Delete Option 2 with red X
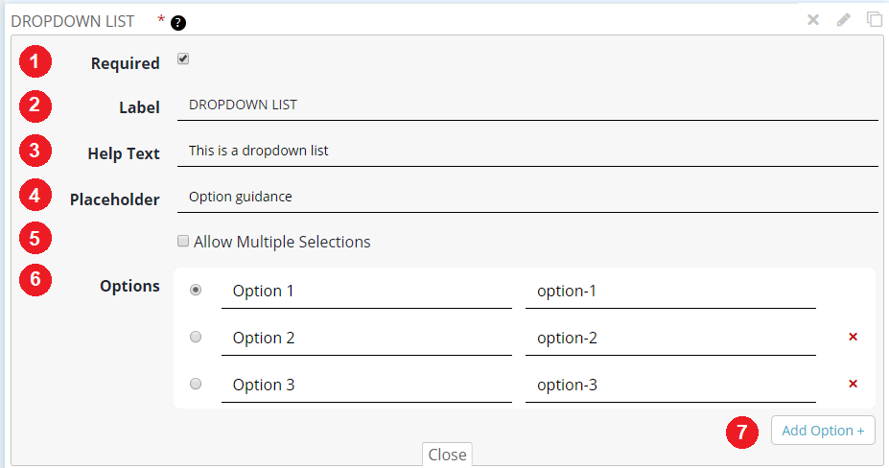This screenshot has height=468, width=889. click(x=853, y=337)
